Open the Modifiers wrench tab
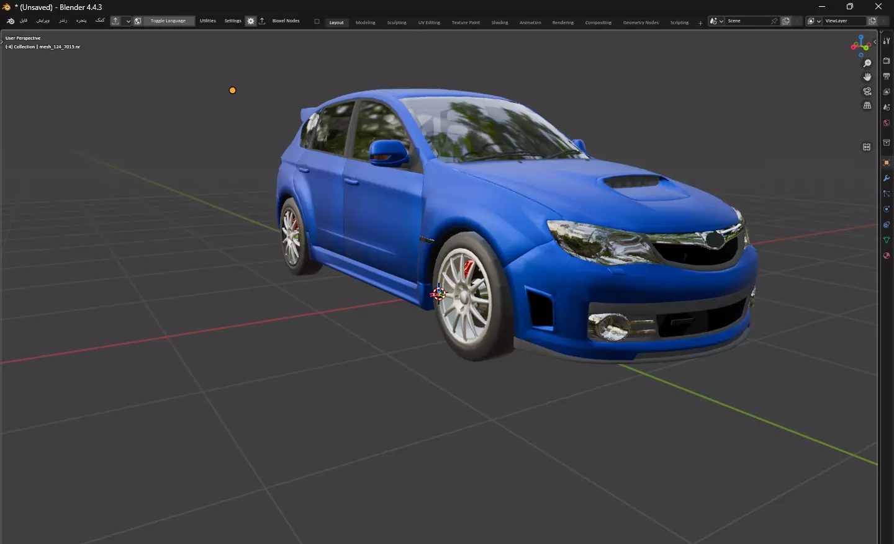The image size is (894, 544). [887, 178]
